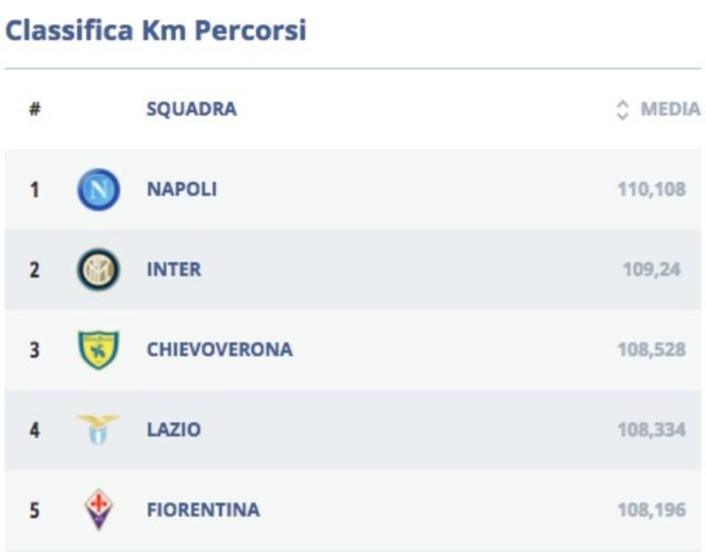The height and width of the screenshot is (552, 706).
Task: Click Fiorentina's 108,196 average value
Action: (652, 511)
